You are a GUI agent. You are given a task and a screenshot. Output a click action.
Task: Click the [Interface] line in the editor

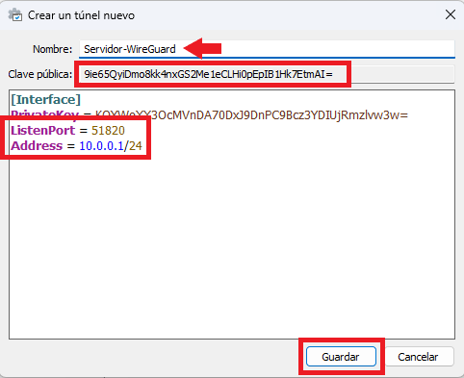(45, 100)
